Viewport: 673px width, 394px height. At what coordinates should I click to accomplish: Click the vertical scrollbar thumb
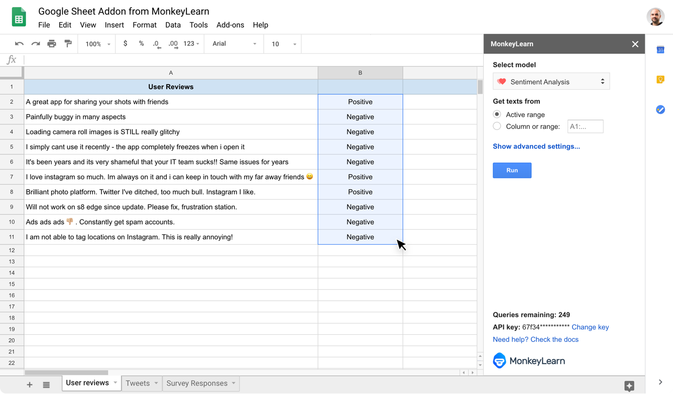(480, 87)
